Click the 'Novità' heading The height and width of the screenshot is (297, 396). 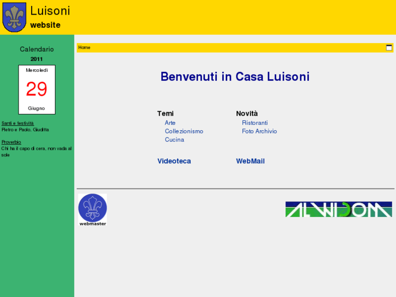tap(247, 113)
